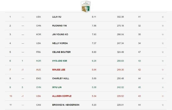Click the star beside Celine Boutier

pos(163,52)
